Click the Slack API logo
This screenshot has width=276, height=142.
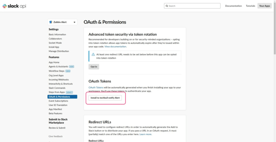tap(14, 6)
